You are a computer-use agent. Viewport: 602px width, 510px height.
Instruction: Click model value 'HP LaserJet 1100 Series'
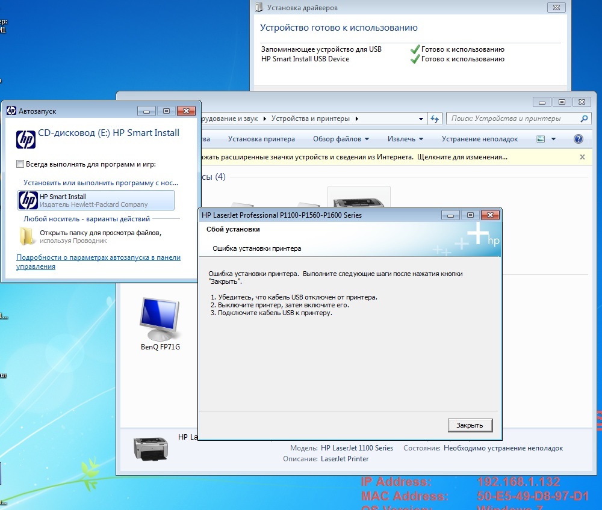point(356,448)
